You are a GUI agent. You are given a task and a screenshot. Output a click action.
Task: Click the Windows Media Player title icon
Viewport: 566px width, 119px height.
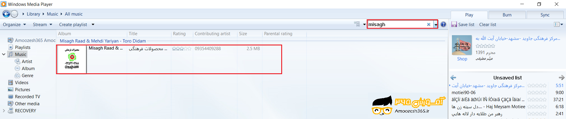[x=4, y=4]
